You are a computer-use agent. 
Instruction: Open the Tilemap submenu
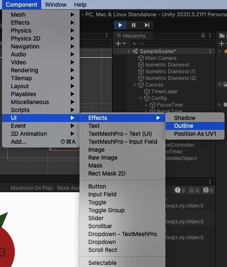click(x=41, y=78)
